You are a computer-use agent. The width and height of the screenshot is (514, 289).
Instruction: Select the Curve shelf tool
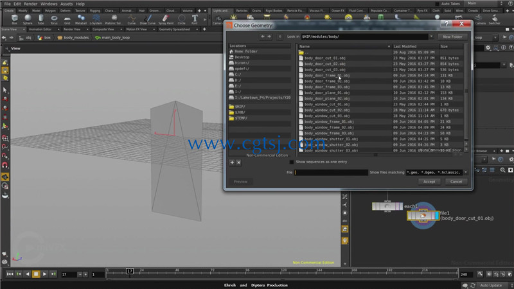pyautogui.click(x=132, y=19)
